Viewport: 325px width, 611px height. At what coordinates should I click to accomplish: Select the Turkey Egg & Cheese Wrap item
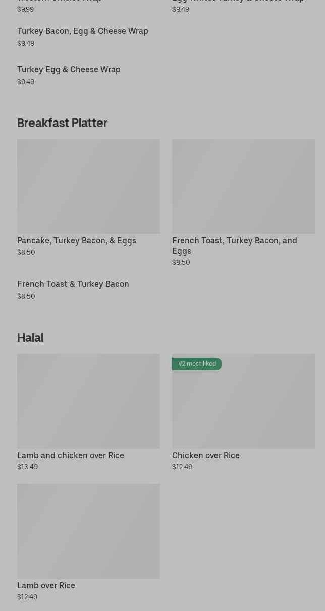point(69,70)
